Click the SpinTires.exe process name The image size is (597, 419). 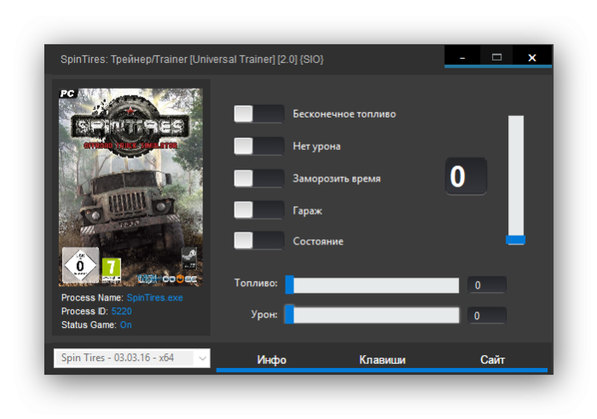[x=154, y=297]
